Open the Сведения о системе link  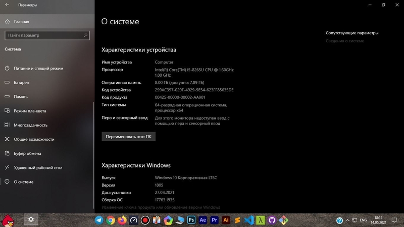point(345,41)
